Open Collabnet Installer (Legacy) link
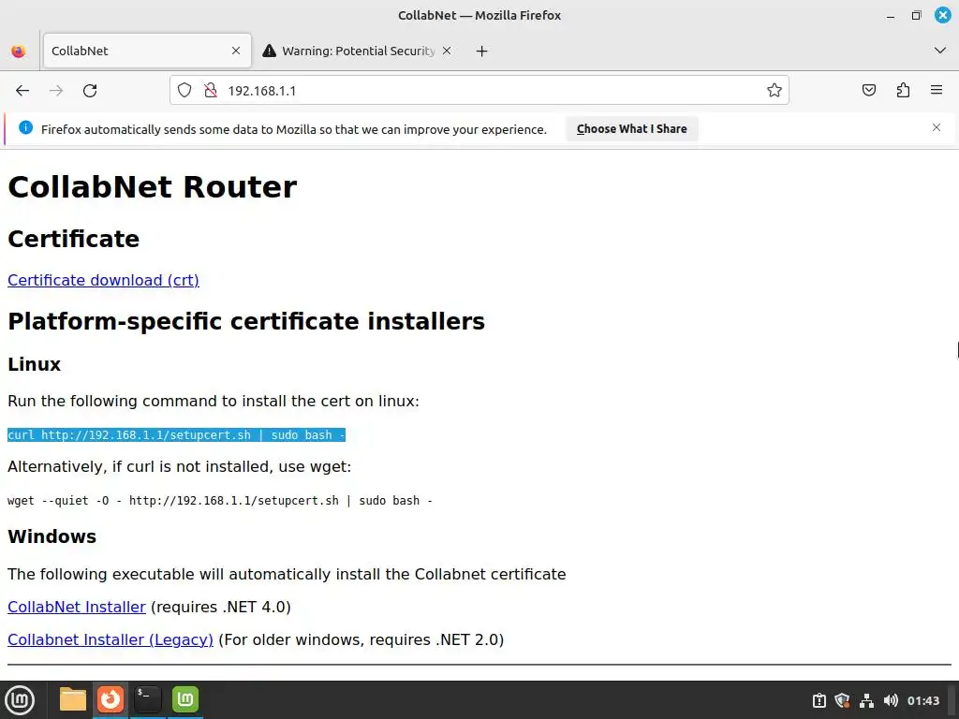This screenshot has width=959, height=719. point(111,639)
